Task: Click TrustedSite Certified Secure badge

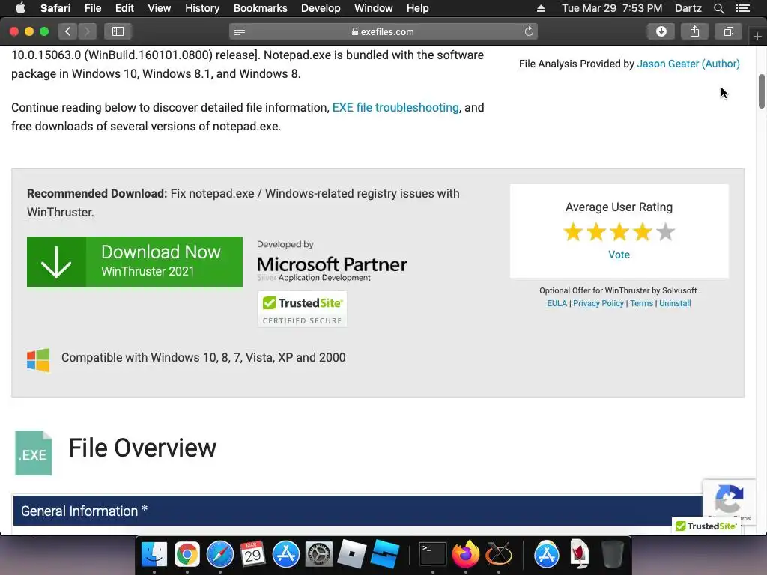Action: [x=303, y=309]
